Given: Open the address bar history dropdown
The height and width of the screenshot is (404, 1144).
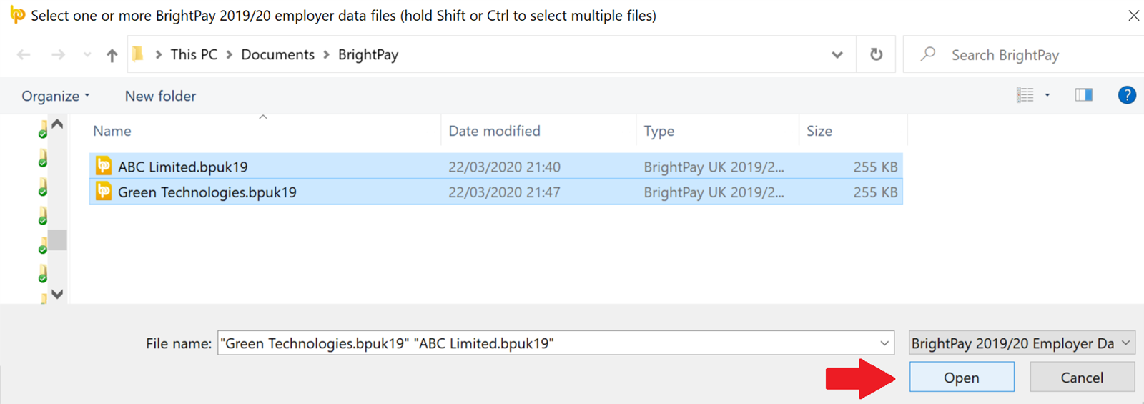Looking at the screenshot, I should 837,54.
